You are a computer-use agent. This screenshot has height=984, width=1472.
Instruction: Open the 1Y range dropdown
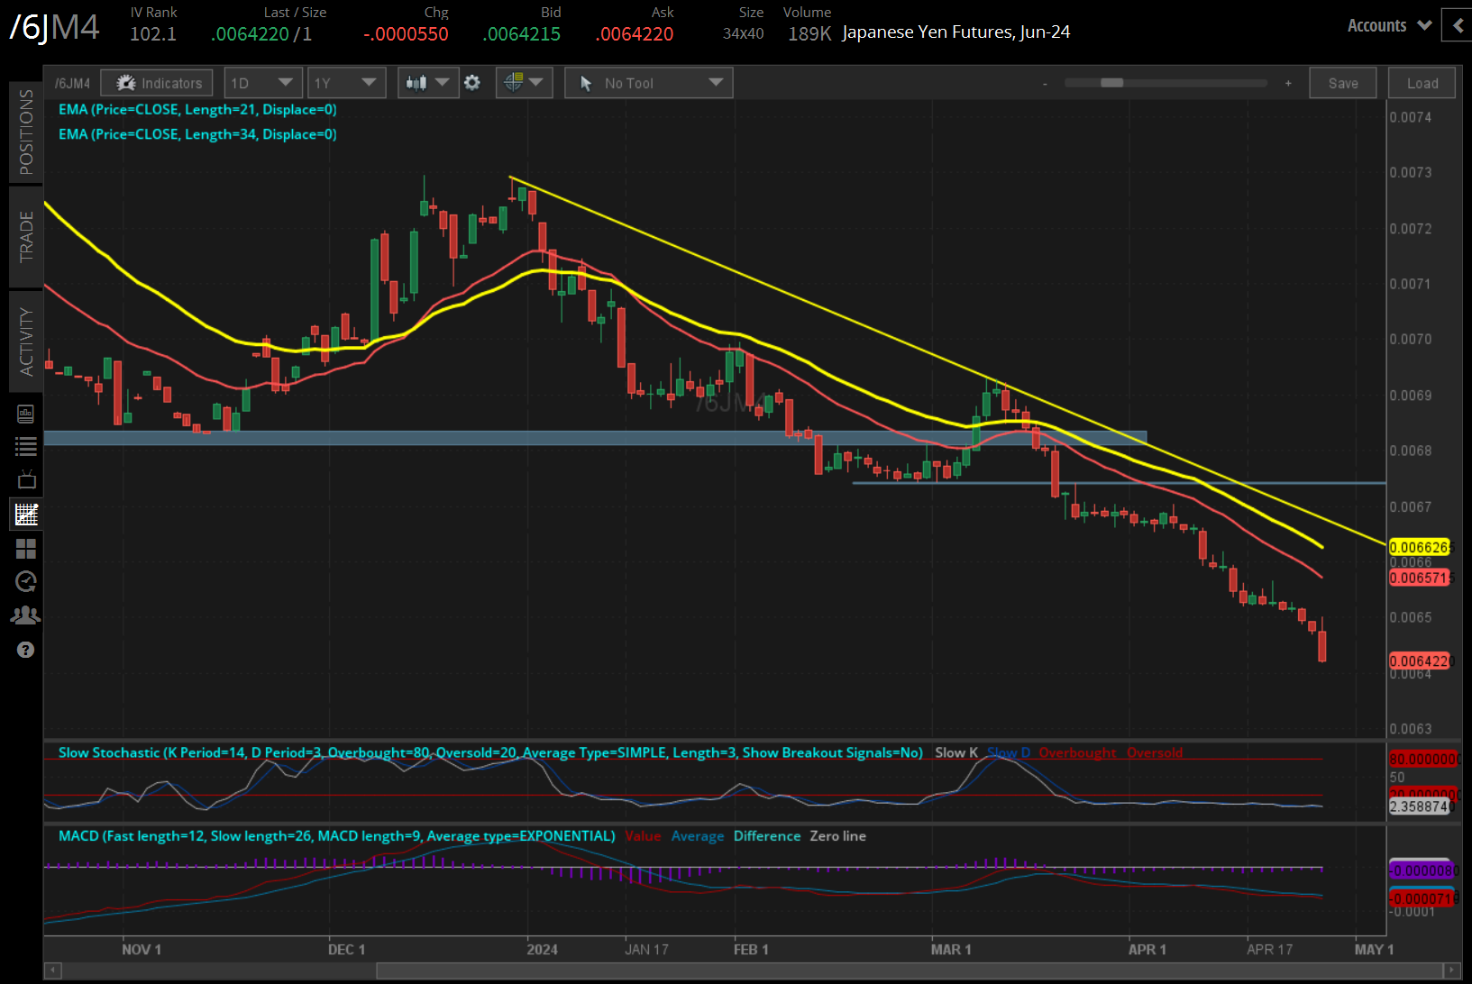346,82
